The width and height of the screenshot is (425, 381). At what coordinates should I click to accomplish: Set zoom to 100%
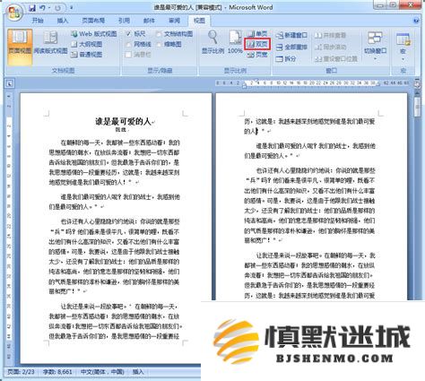click(235, 42)
